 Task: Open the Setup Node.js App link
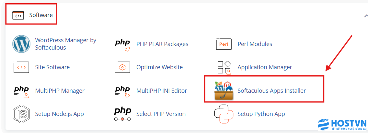click(x=59, y=114)
